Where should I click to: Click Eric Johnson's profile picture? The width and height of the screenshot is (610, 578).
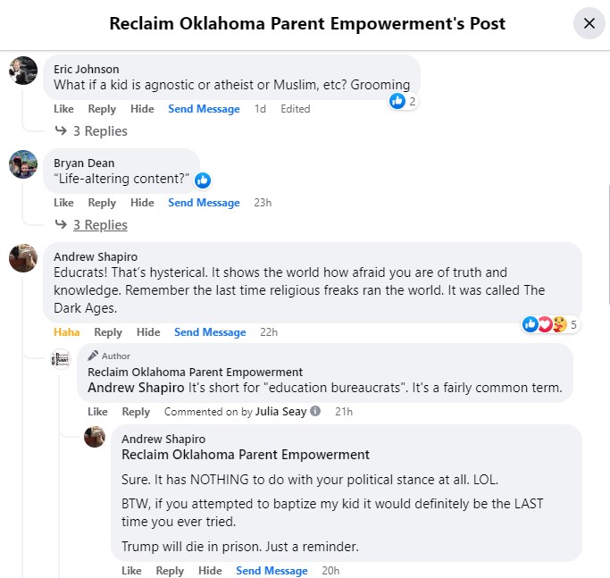(x=23, y=71)
